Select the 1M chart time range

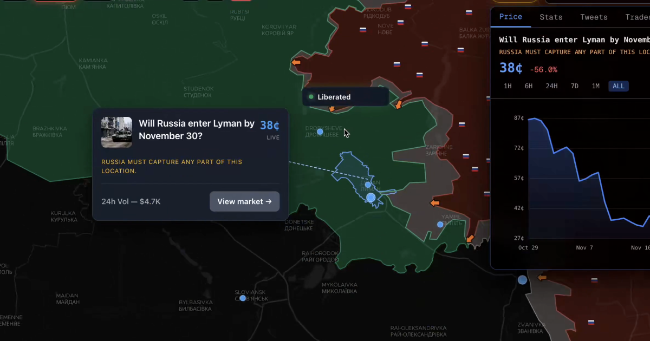[596, 86]
